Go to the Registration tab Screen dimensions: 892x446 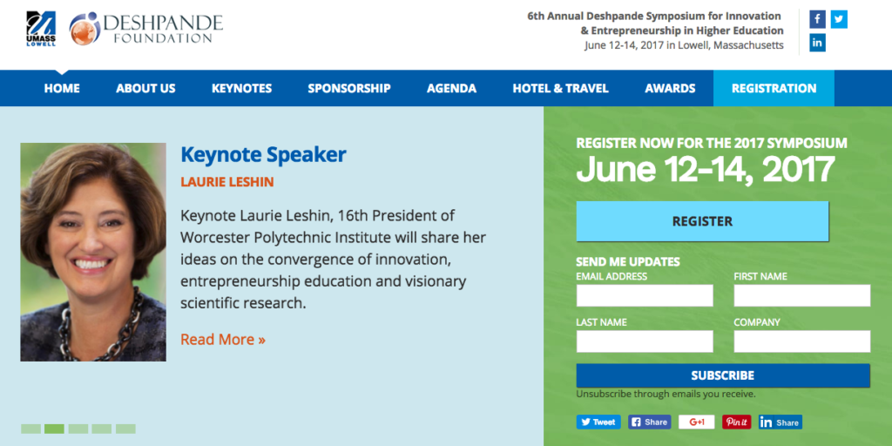(774, 88)
